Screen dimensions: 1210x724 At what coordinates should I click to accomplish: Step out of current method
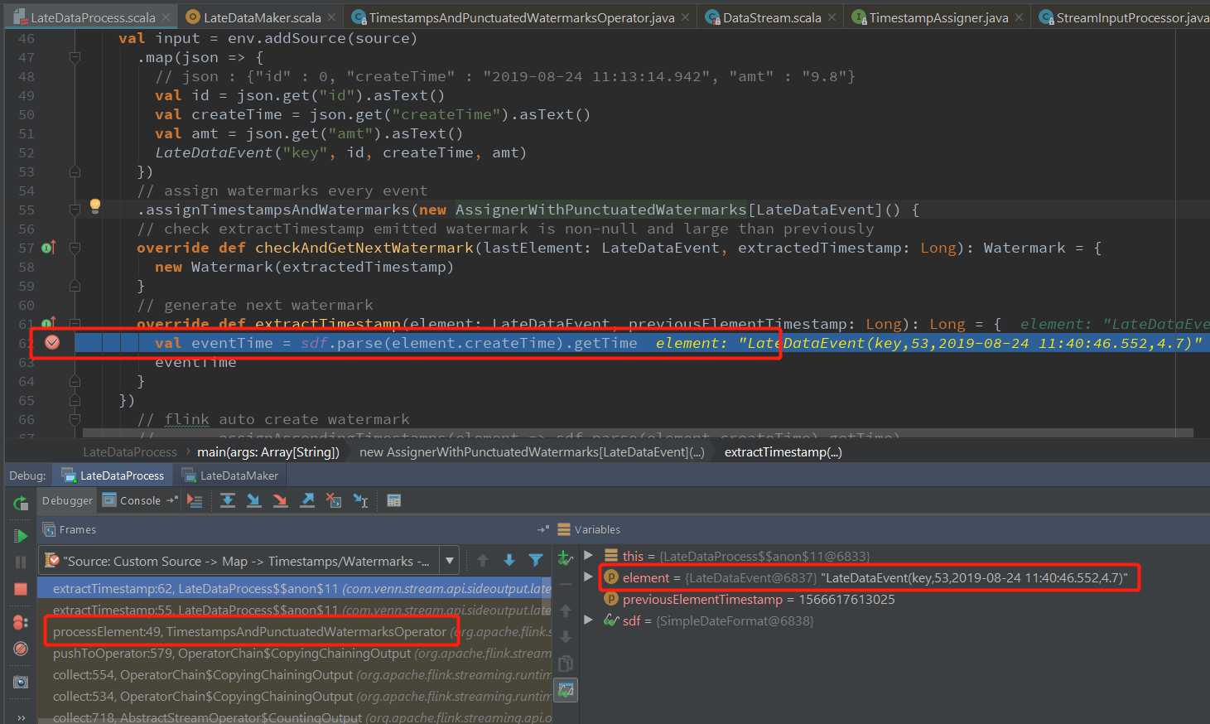click(x=307, y=500)
